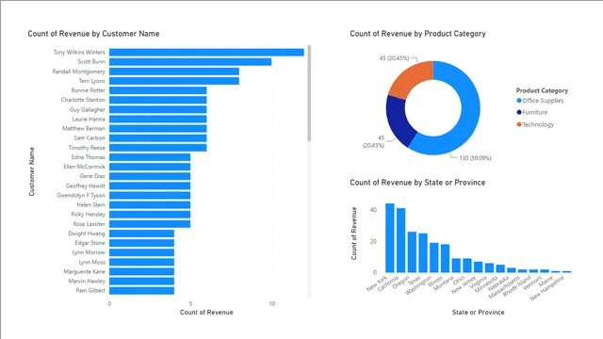
Task: Click the Gene Diaz label
Action: [x=92, y=176]
